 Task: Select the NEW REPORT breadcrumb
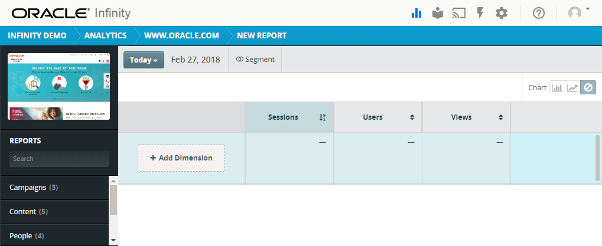(x=262, y=35)
